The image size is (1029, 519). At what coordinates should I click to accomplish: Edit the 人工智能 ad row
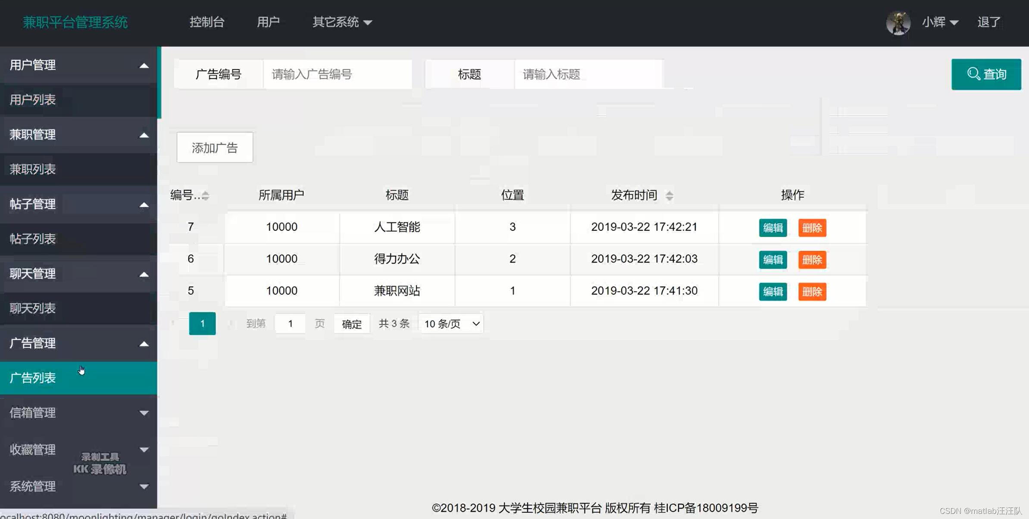773,227
